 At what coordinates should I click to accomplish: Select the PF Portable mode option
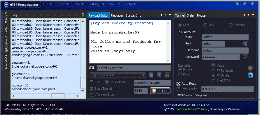pos(214,71)
